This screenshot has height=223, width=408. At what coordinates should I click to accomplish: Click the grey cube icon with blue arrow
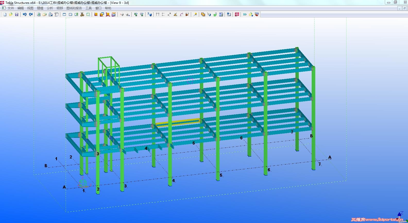(x=128, y=14)
